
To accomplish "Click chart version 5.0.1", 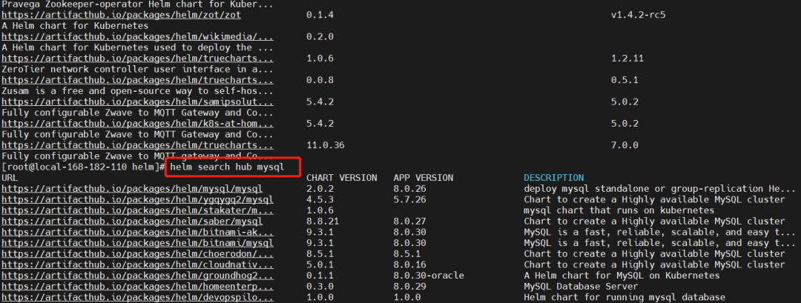I will coord(320,264).
